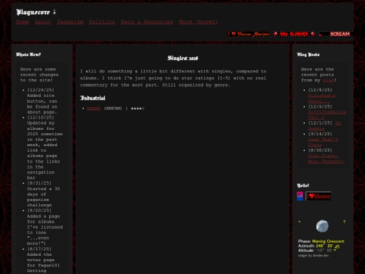Click the yellow arrow at the moon widget's left

click(x=299, y=222)
